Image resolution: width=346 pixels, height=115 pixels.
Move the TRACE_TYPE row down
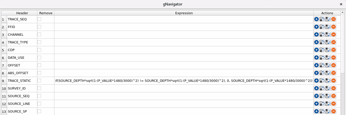(328, 42)
